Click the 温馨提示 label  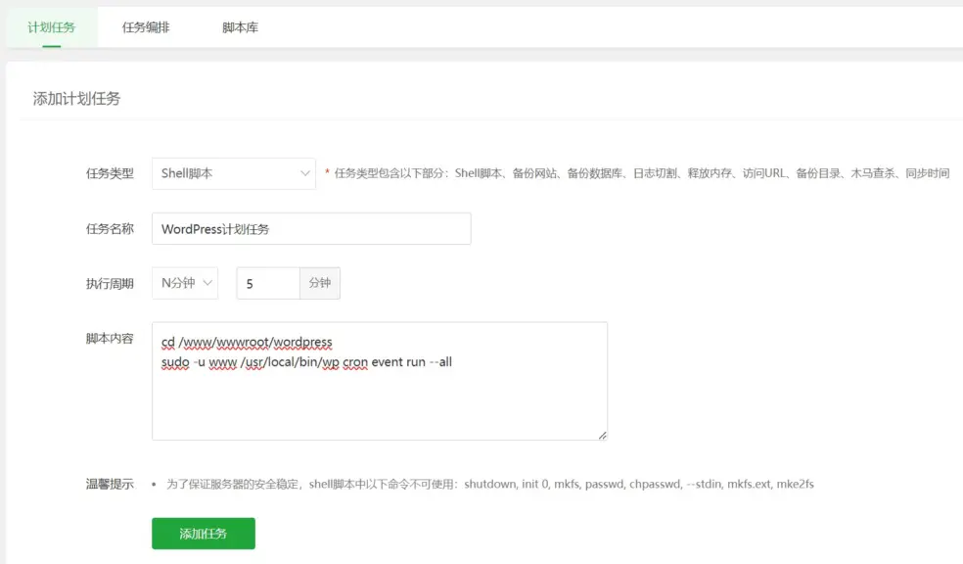coord(110,485)
